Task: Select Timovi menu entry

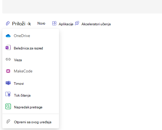Action: tap(31, 83)
